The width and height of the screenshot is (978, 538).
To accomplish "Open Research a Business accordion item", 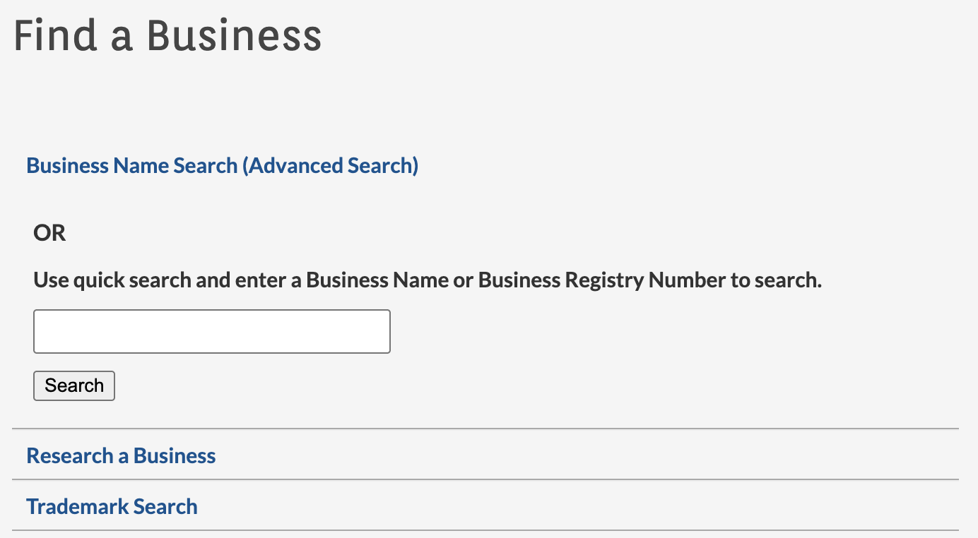I will coord(121,455).
